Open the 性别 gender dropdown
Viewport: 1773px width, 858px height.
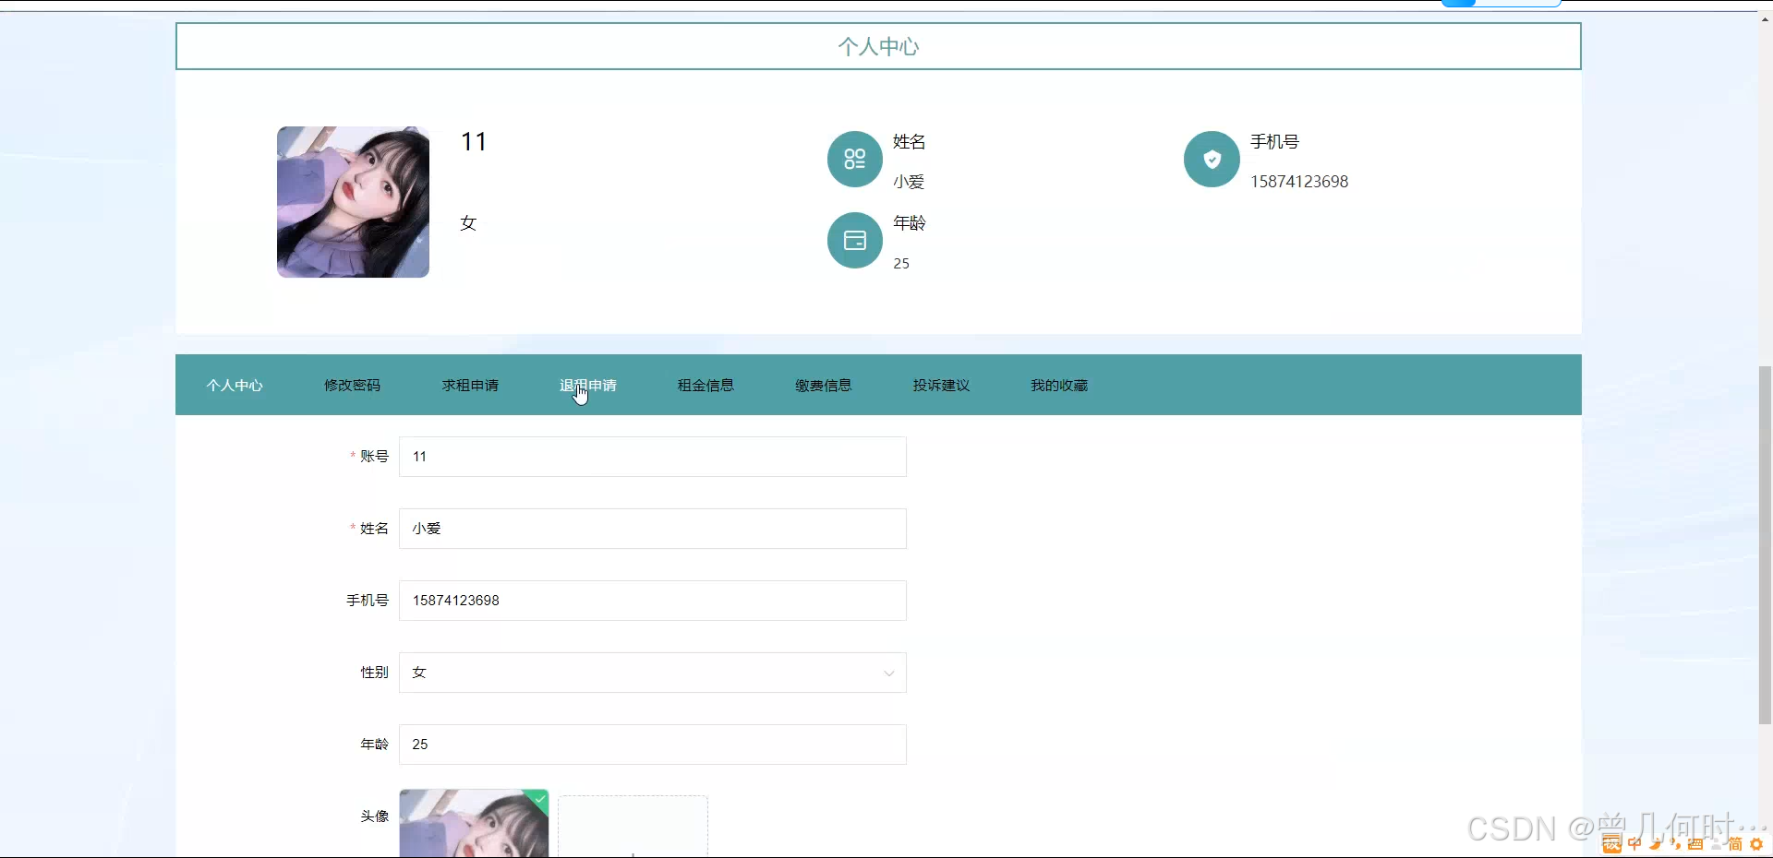(652, 673)
